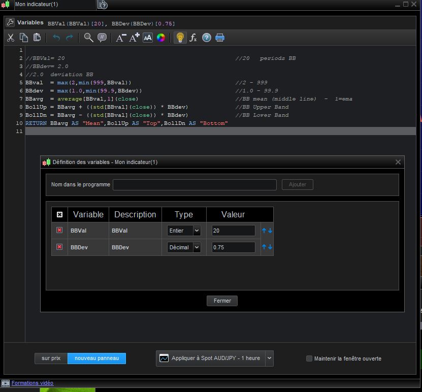Open the Variables wrench settings
The width and height of the screenshot is (422, 392).
(10, 23)
